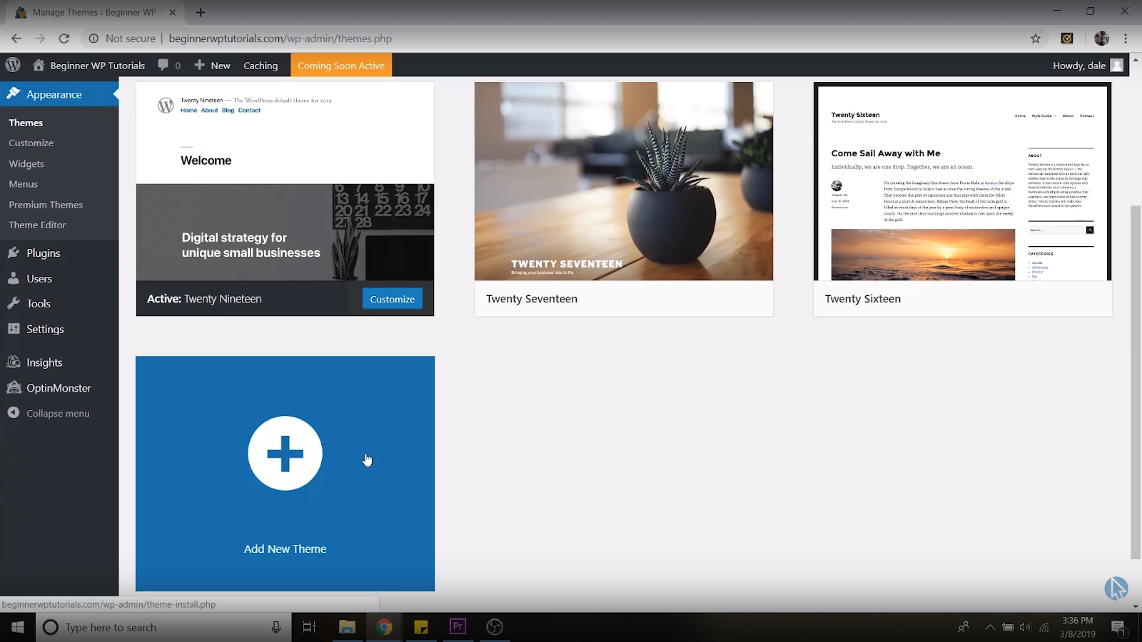Image resolution: width=1142 pixels, height=642 pixels.
Task: Click the Windows taskbar search box
Action: click(x=163, y=627)
